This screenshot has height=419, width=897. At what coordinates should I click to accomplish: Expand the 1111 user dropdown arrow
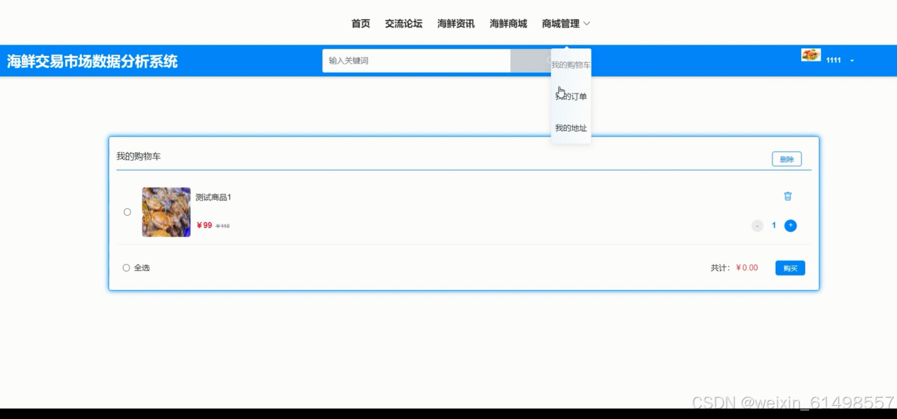coord(852,61)
